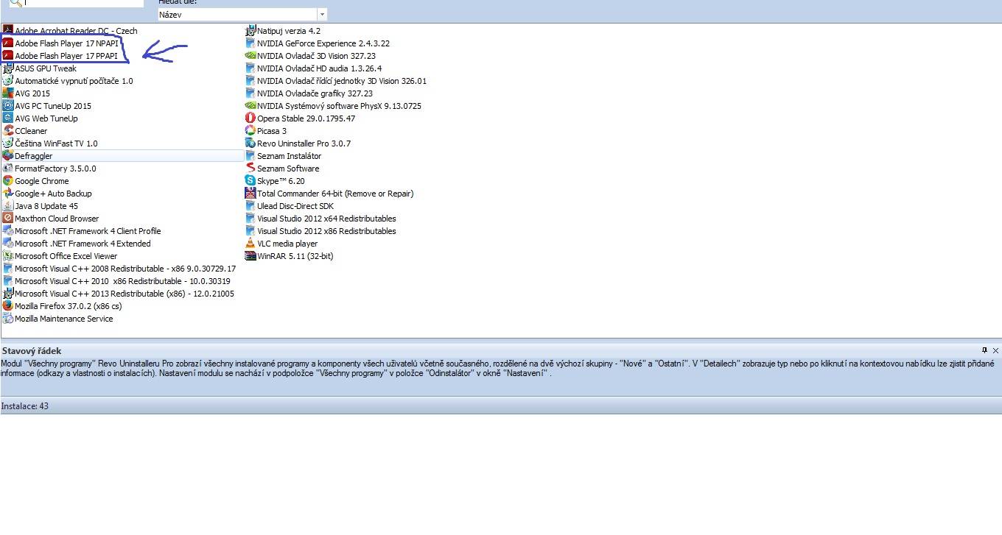Click the AVG PC TuneUp 2015 icon
The height and width of the screenshot is (535, 1002).
(x=8, y=106)
